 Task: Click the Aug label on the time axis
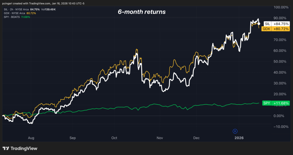(x=31, y=138)
